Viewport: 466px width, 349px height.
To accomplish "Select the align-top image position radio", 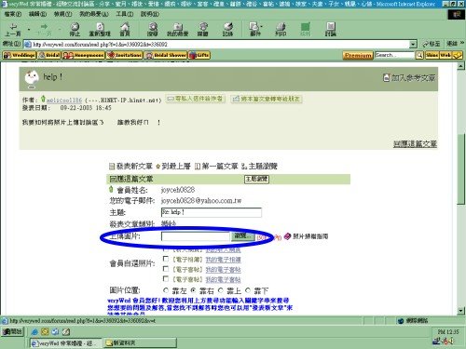I will (221, 290).
